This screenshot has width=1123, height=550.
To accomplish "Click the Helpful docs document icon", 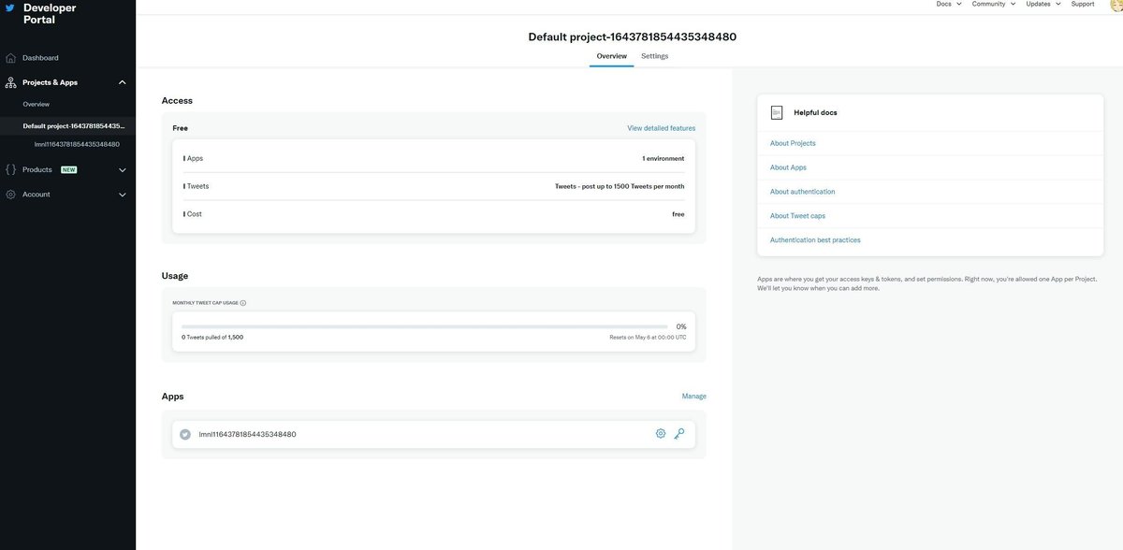I will click(x=777, y=112).
